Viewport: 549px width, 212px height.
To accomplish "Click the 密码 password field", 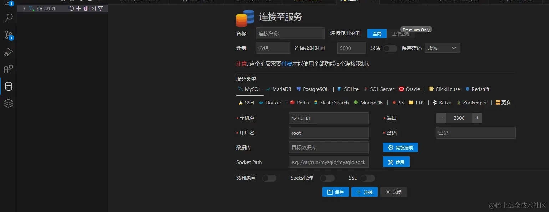I will (x=476, y=133).
